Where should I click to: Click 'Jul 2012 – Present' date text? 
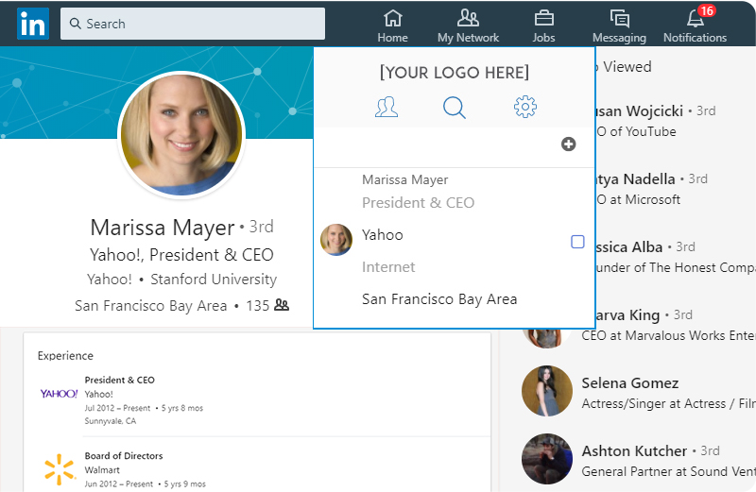[x=117, y=408]
